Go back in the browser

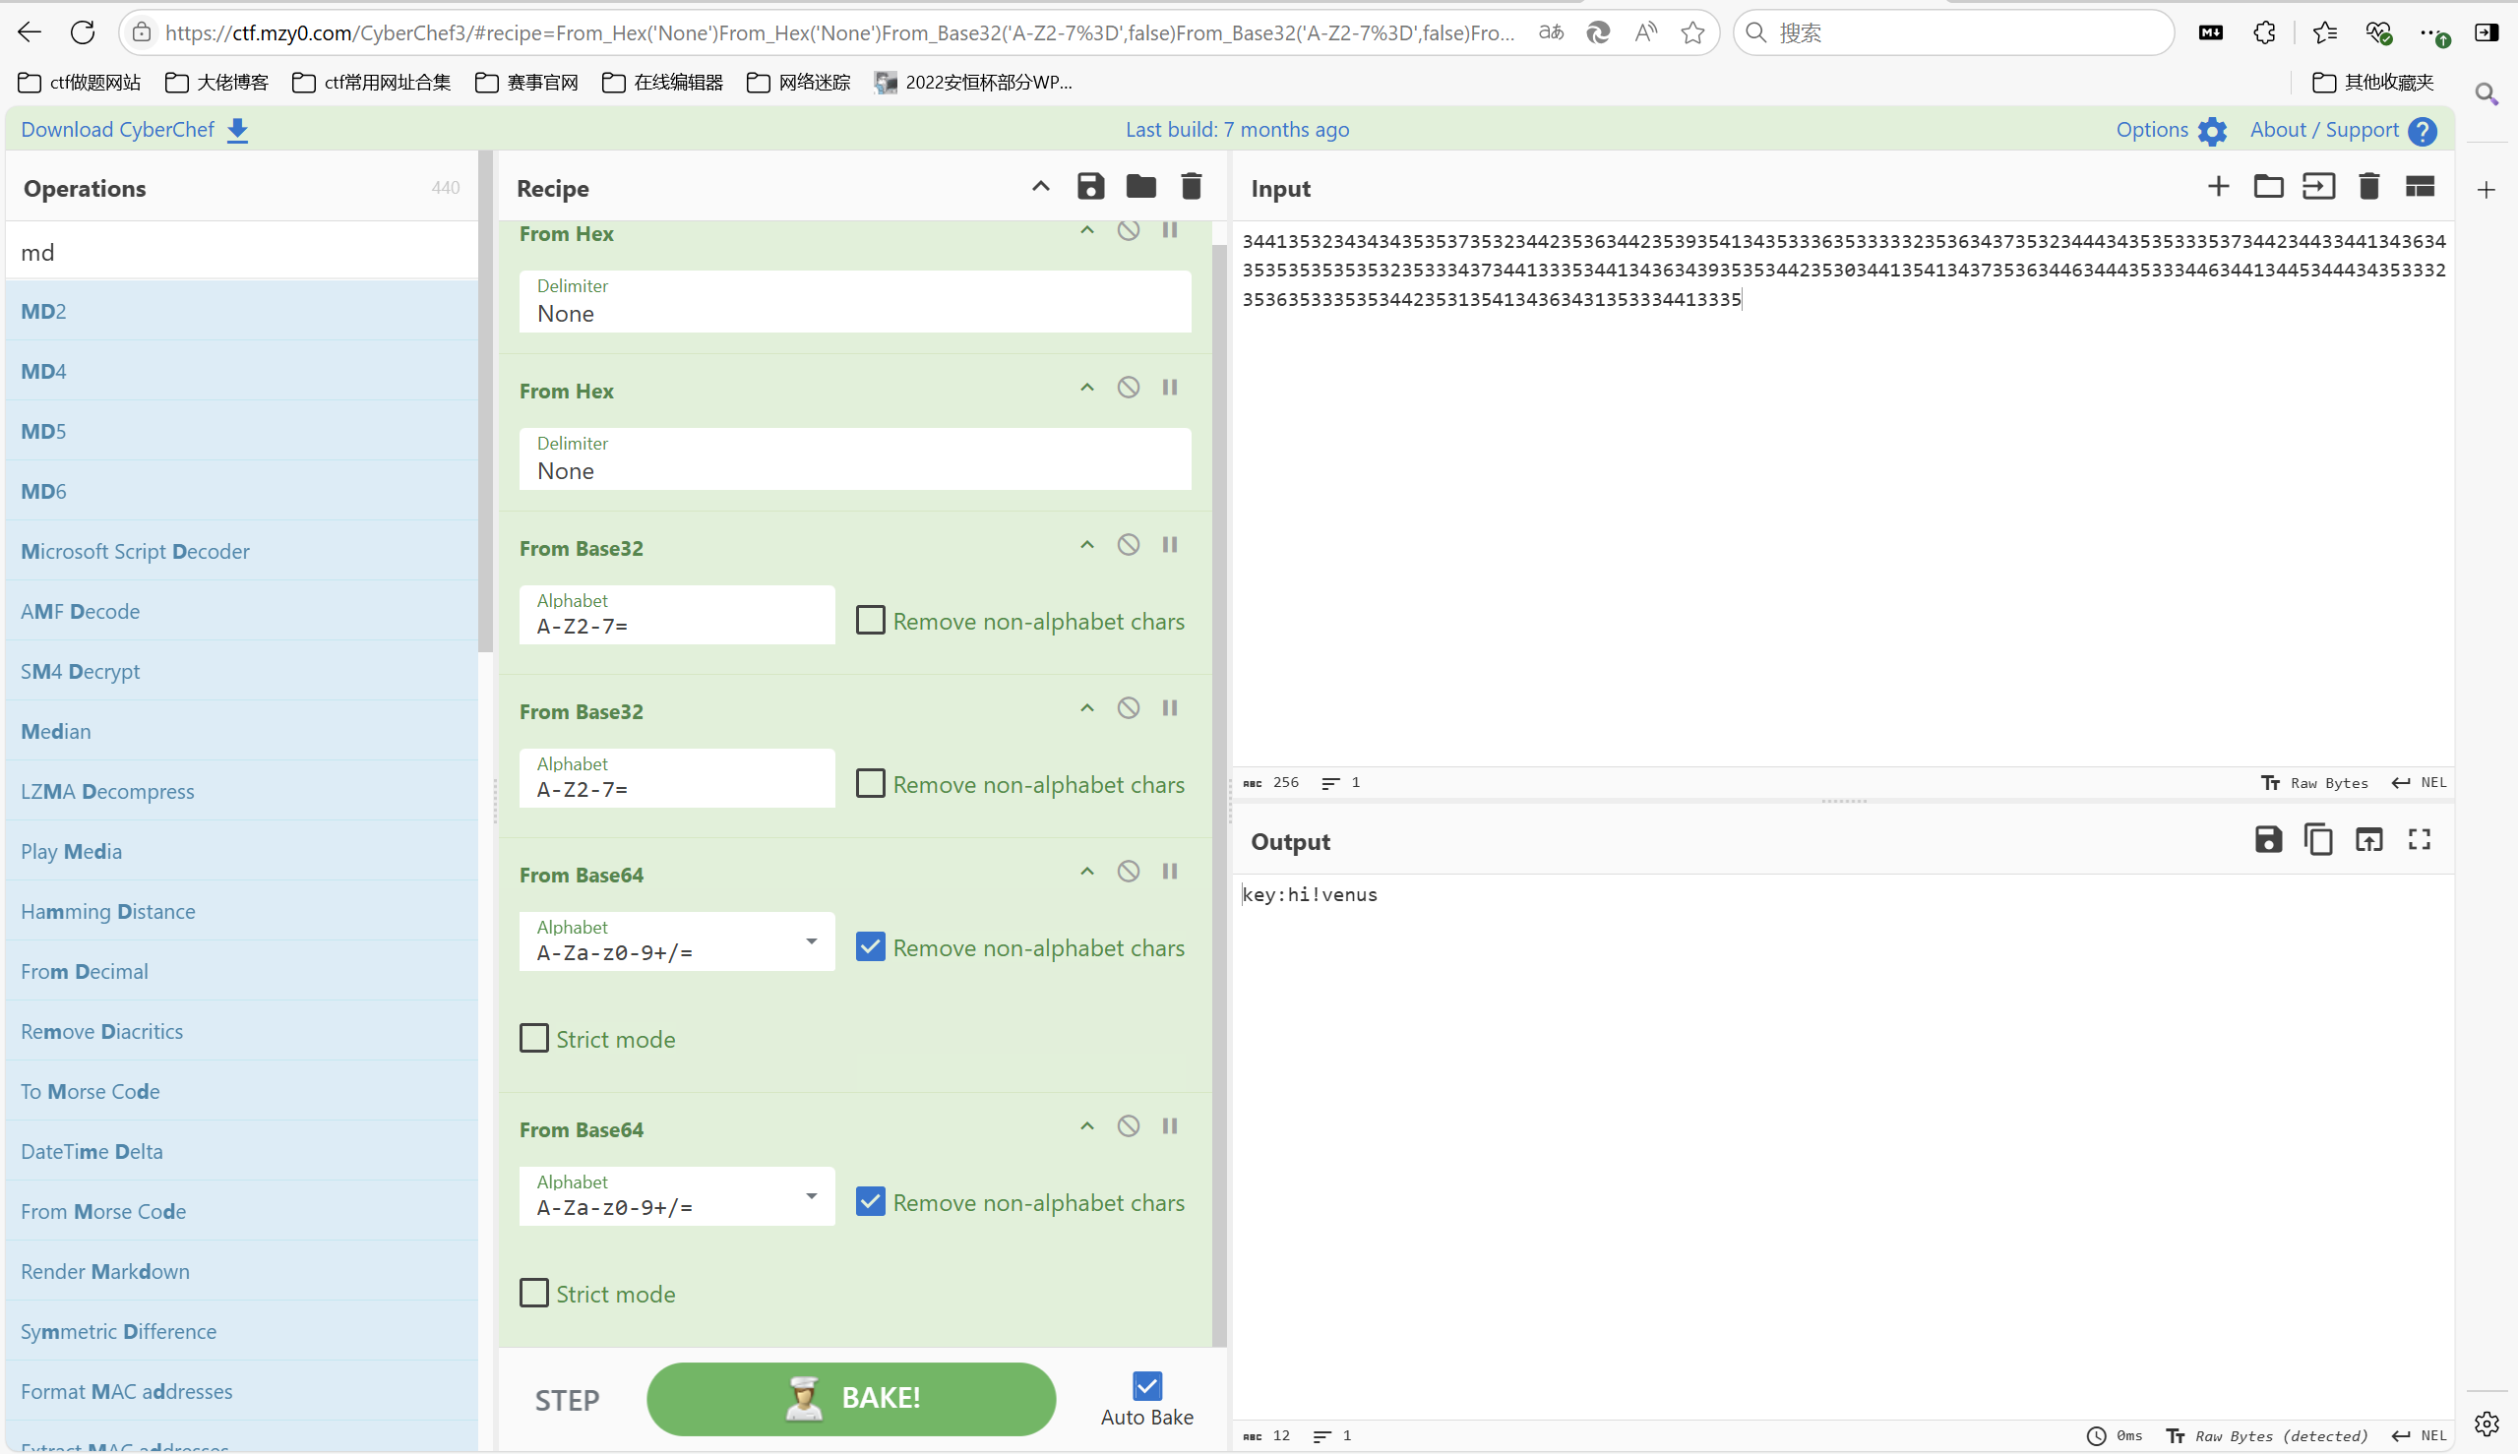(29, 31)
